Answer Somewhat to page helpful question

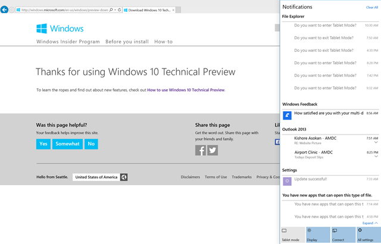(67, 144)
